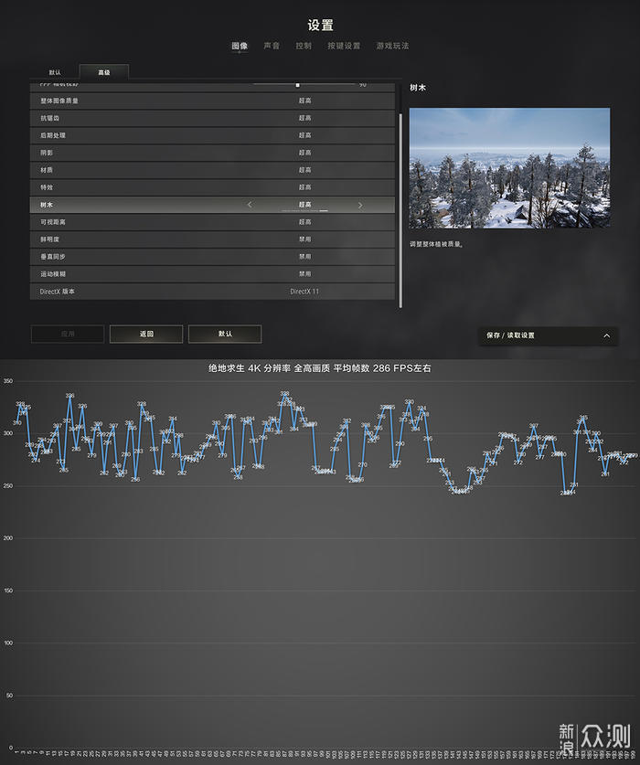Click the right arrow on the 树木 row
The width and height of the screenshot is (640, 765).
[360, 205]
